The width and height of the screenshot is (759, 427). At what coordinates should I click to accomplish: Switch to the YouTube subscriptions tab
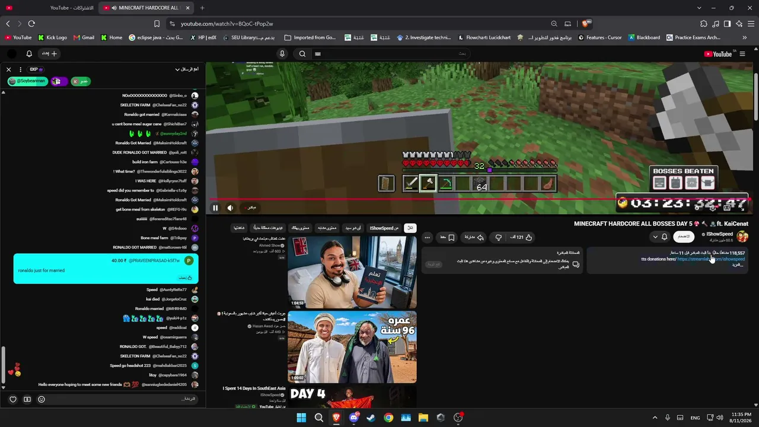(49, 8)
